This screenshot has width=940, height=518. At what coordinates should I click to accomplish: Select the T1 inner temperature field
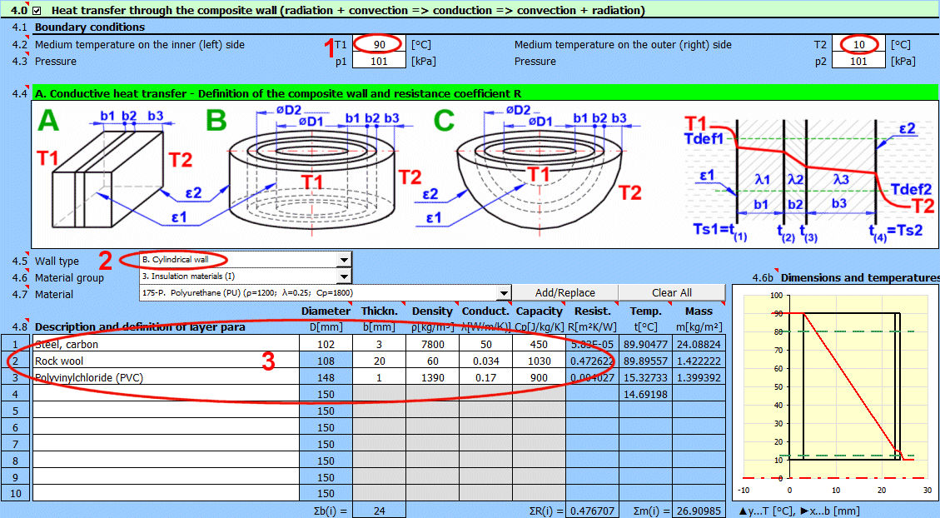click(x=379, y=44)
